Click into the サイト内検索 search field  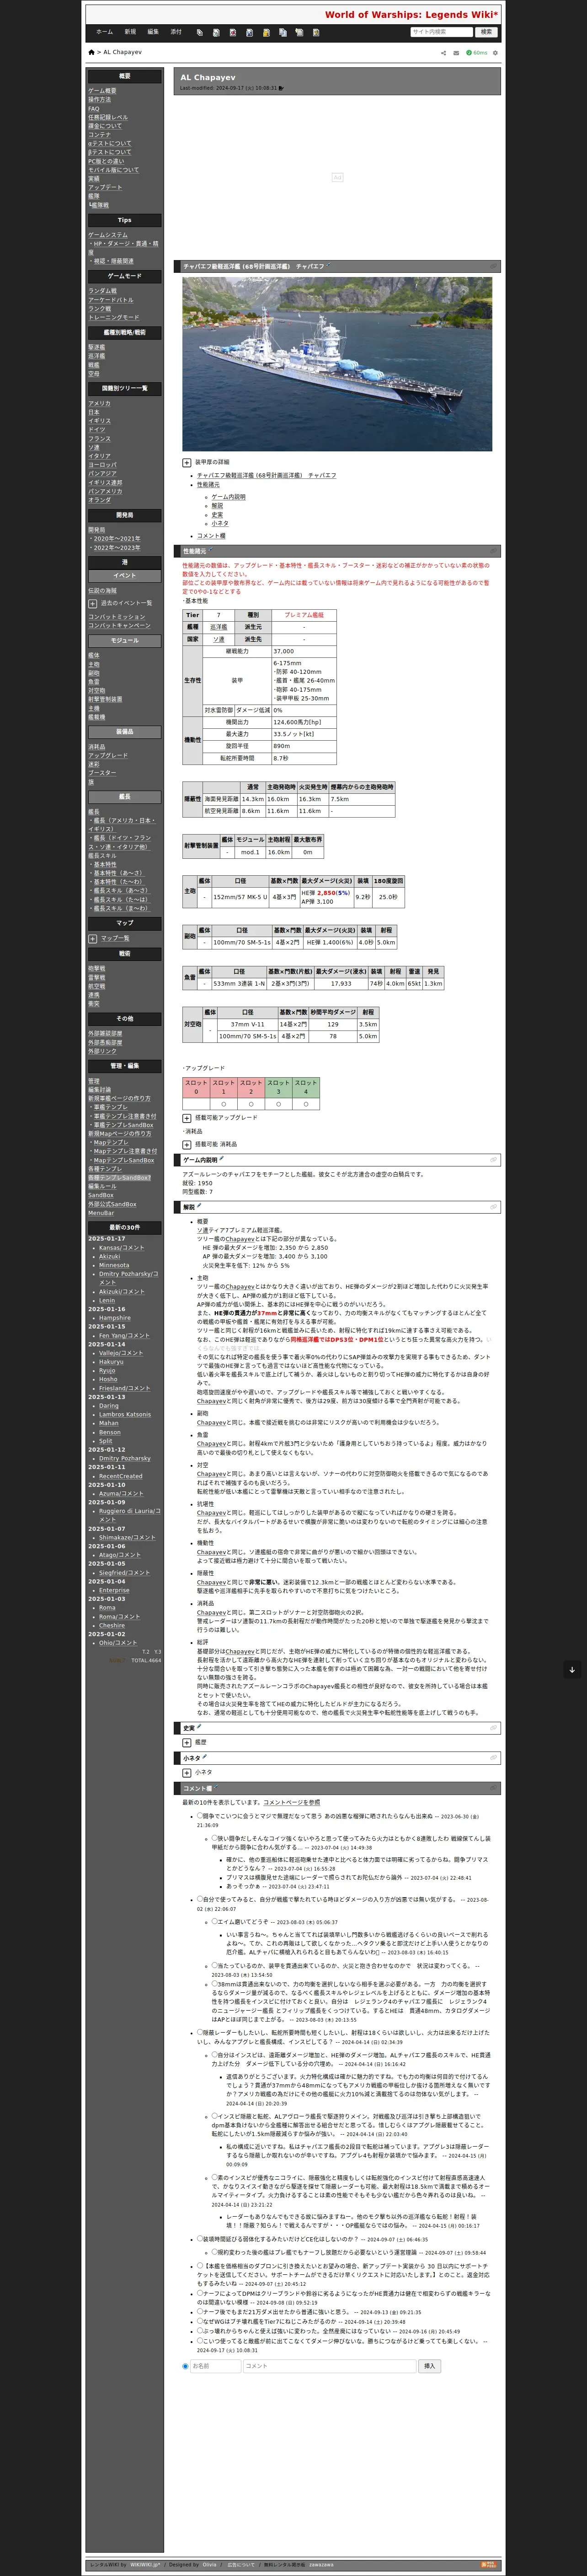click(x=441, y=32)
